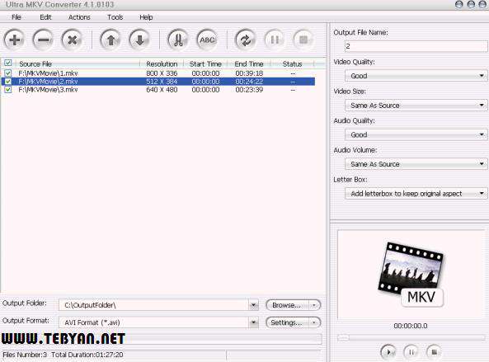Screen dimensions: 489x362
Task: Click the Total Duration status bar text
Action: (x=87, y=355)
